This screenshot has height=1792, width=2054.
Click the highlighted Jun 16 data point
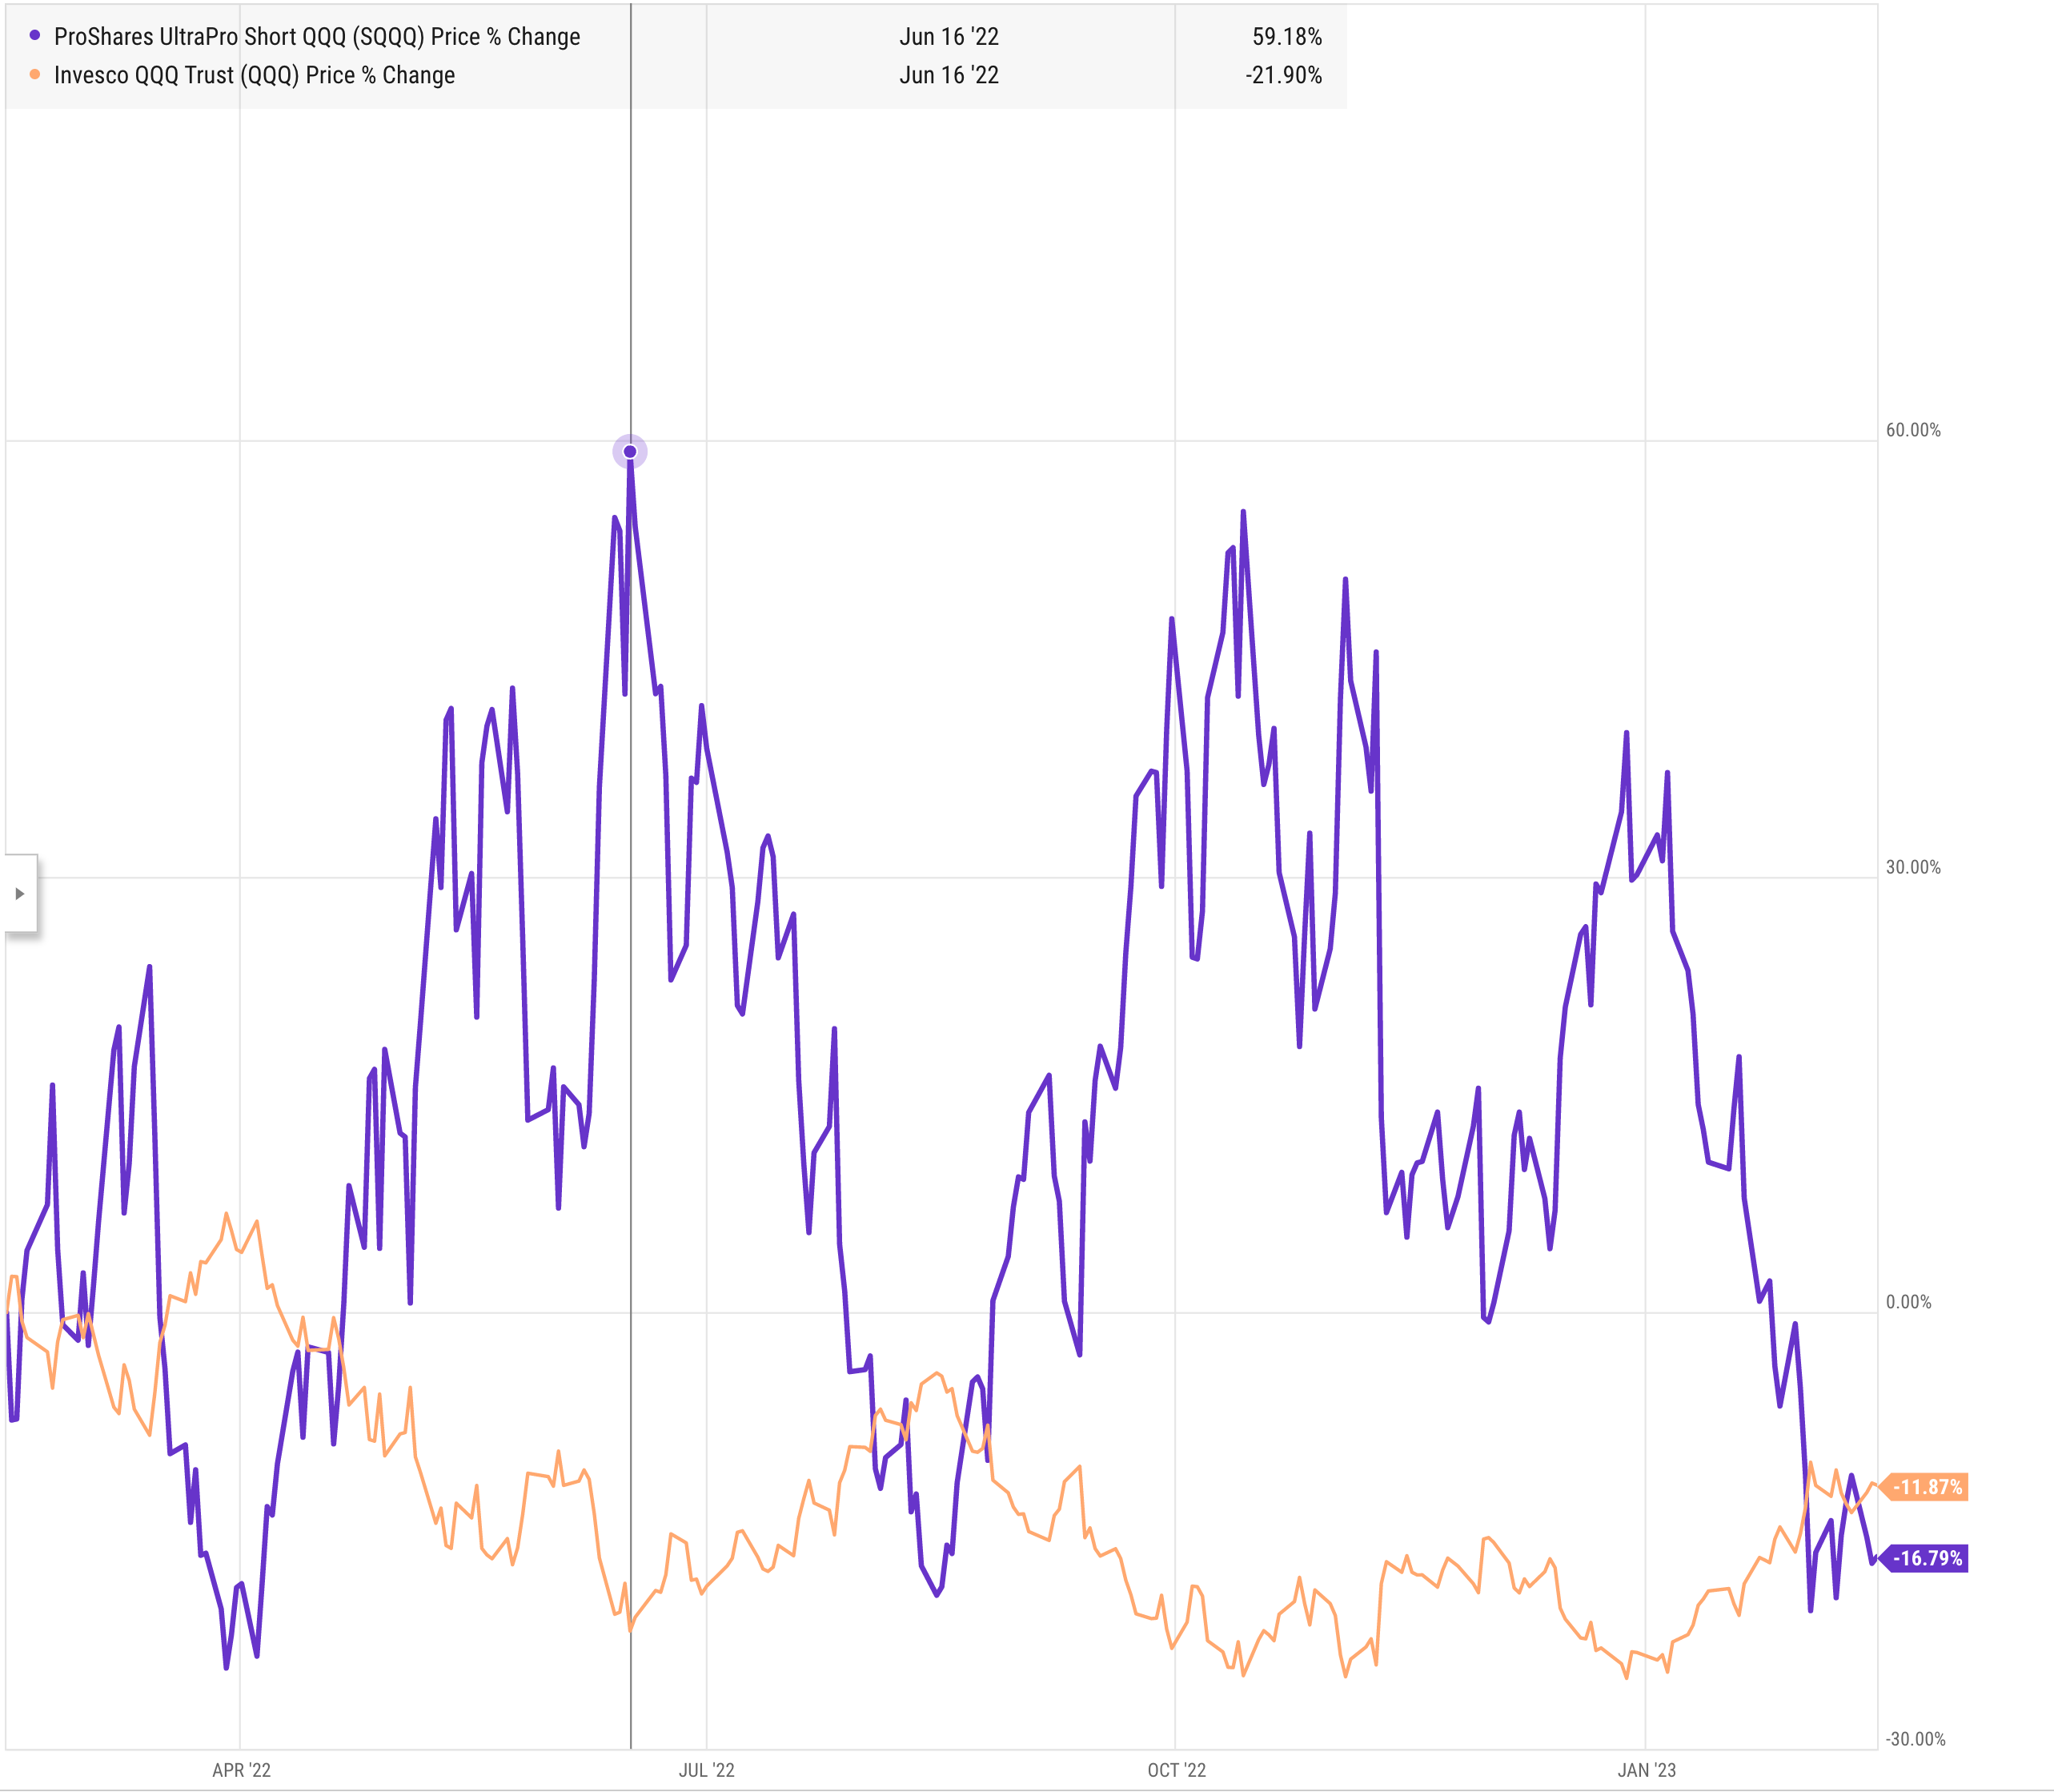click(630, 452)
